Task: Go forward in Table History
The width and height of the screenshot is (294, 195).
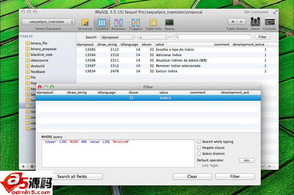Action: tap(242, 22)
